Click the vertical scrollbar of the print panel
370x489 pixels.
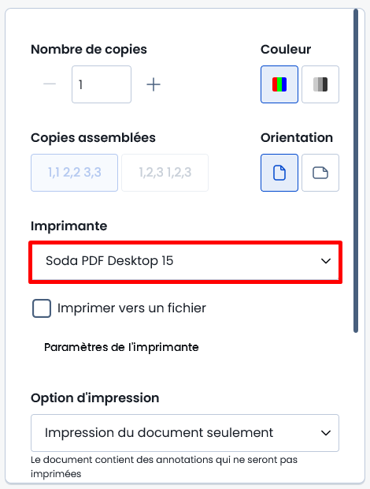(356, 171)
